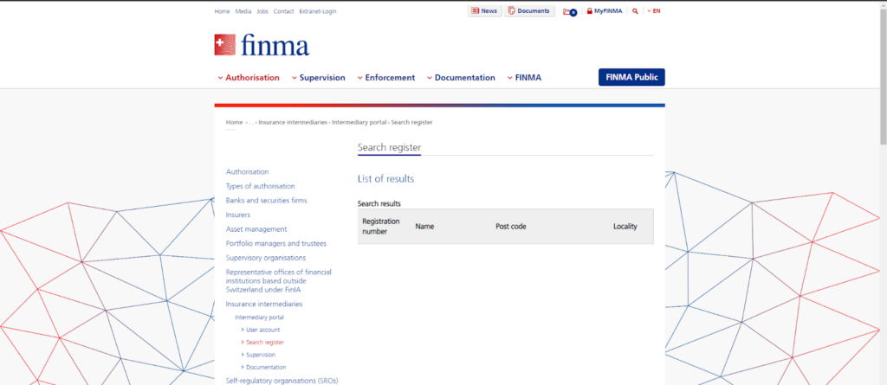Click Intermediary portal breadcrumb
This screenshot has height=385, width=887.
(359, 122)
